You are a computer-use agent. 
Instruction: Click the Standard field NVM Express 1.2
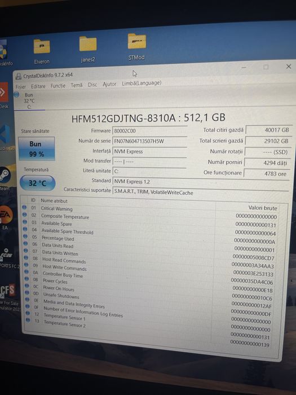point(201,182)
